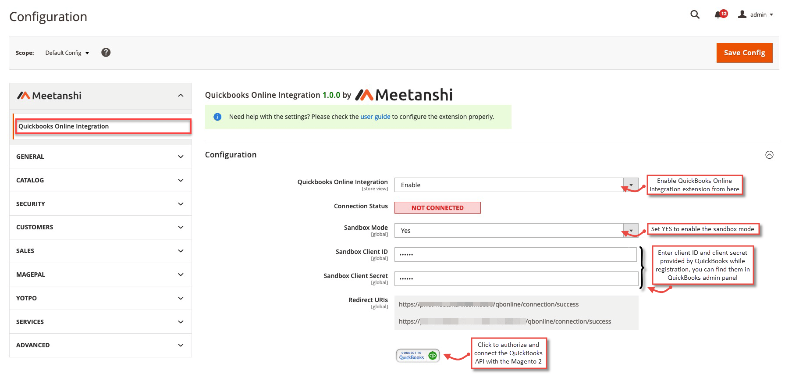The image size is (785, 378).
Task: Expand the YOTPO sidebar section
Action: click(100, 298)
